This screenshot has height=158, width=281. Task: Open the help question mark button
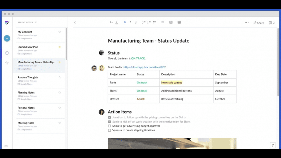point(273,145)
